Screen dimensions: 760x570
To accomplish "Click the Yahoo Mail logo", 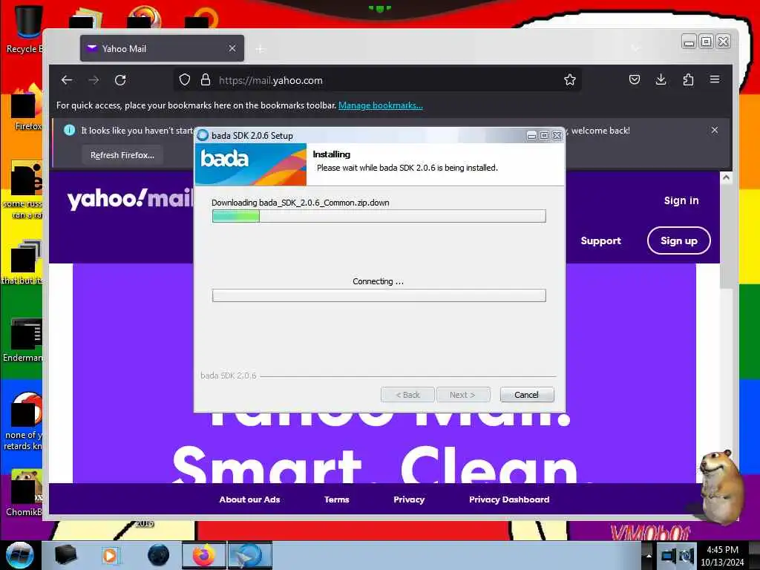I will point(130,199).
